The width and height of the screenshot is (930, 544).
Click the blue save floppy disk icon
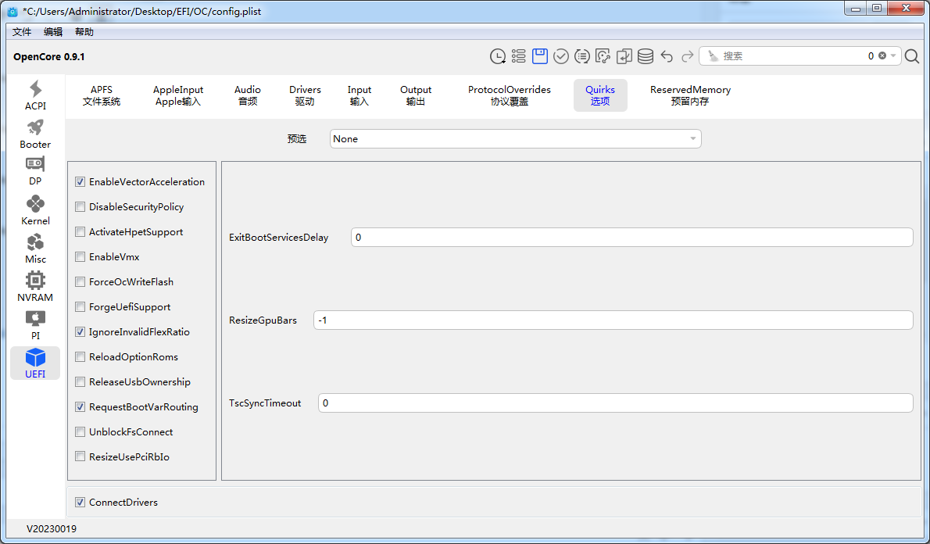[539, 56]
